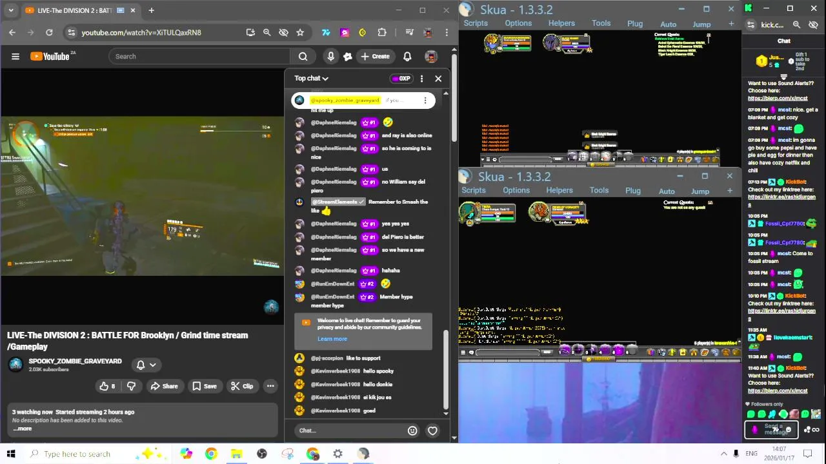The height and width of the screenshot is (464, 826).
Task: Go back in the YouTube browser window
Action: (12, 32)
